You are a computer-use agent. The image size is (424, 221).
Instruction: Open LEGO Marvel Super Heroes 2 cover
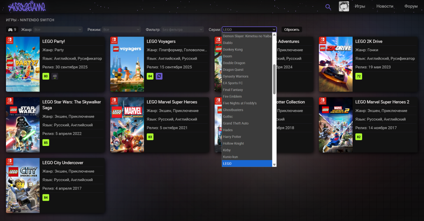tap(336, 125)
